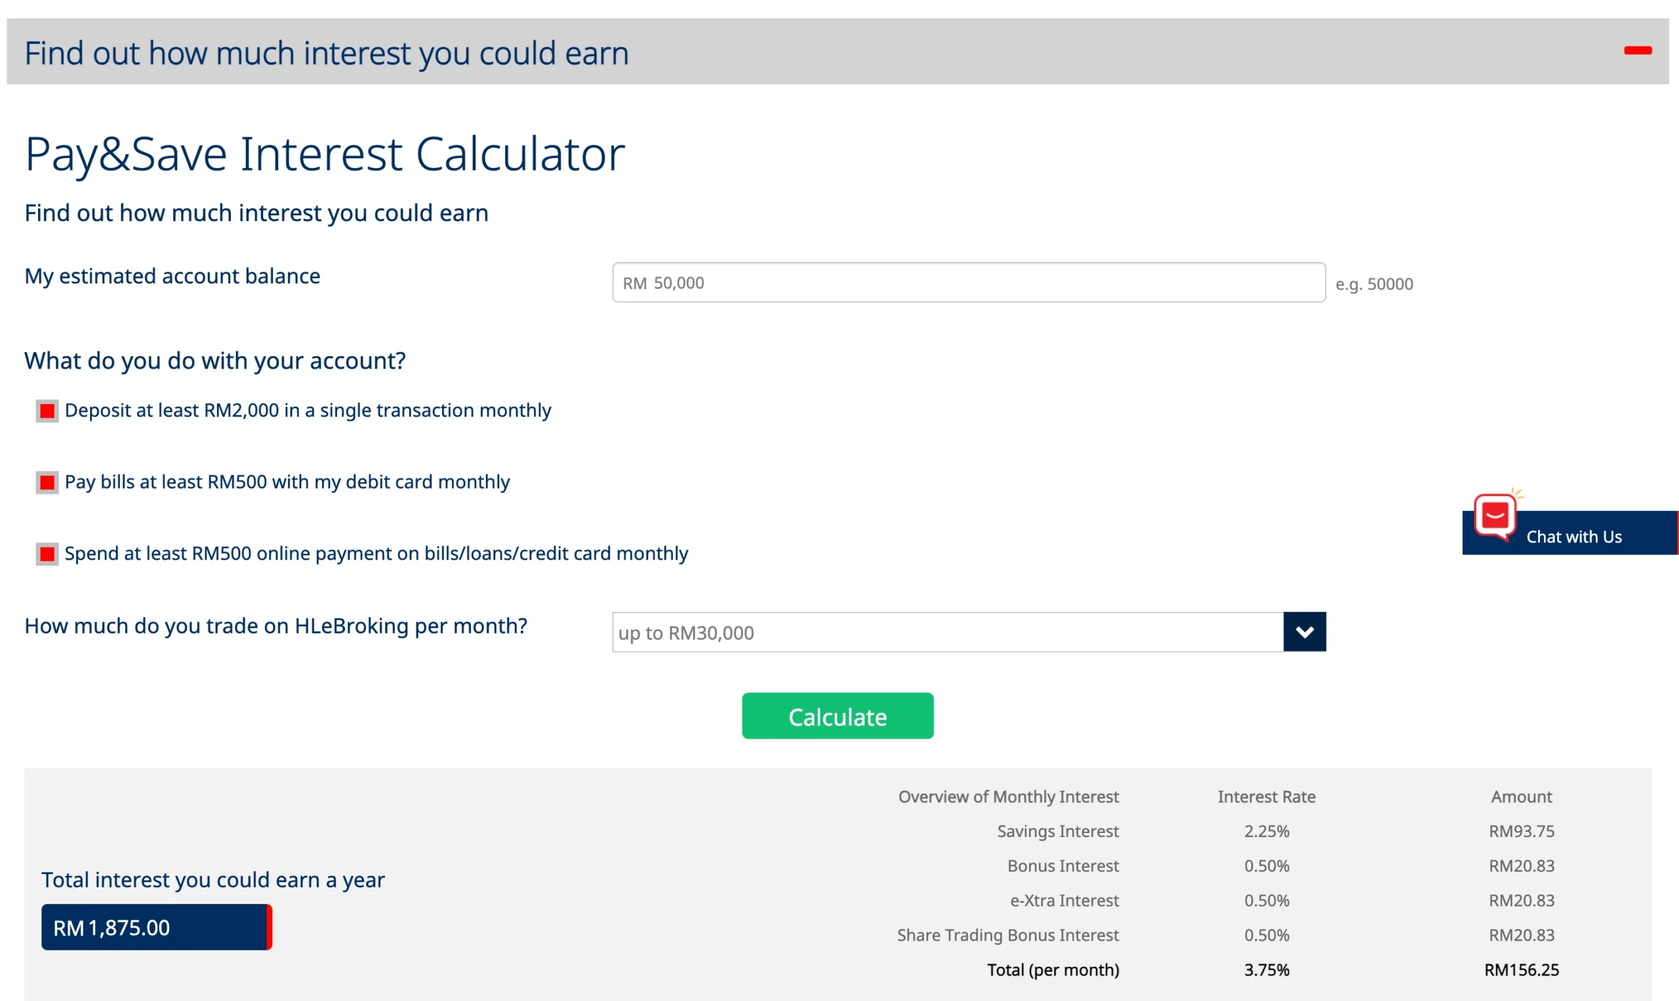This screenshot has height=1001, width=1679.
Task: Click the 'e-Xtra Interest' row label
Action: click(1064, 901)
